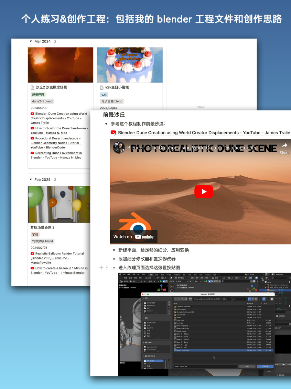Click the 打开图像 button
Image resolution: width=291 pixels, height=389 pixels.
(265, 366)
